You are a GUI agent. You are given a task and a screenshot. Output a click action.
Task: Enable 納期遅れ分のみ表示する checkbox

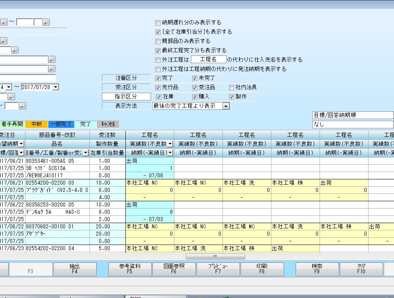158,23
